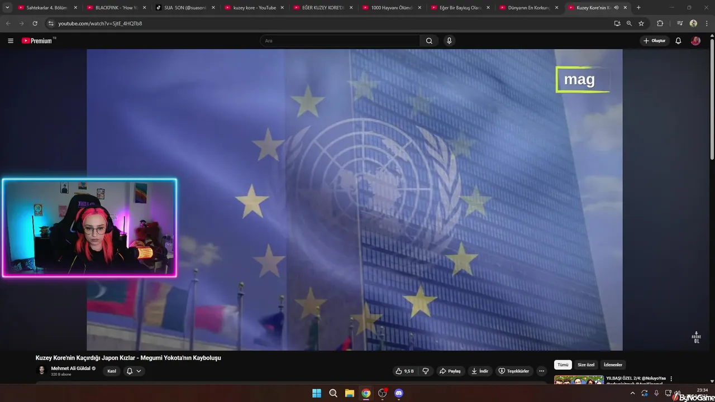Open the zoom magnifier in address bar
715x402 pixels.
[629, 23]
